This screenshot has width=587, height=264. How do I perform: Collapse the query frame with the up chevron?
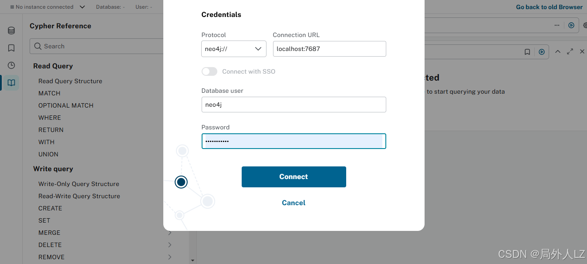pos(557,51)
